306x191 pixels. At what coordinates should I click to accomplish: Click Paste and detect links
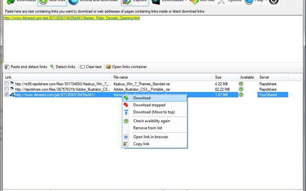click(26, 67)
